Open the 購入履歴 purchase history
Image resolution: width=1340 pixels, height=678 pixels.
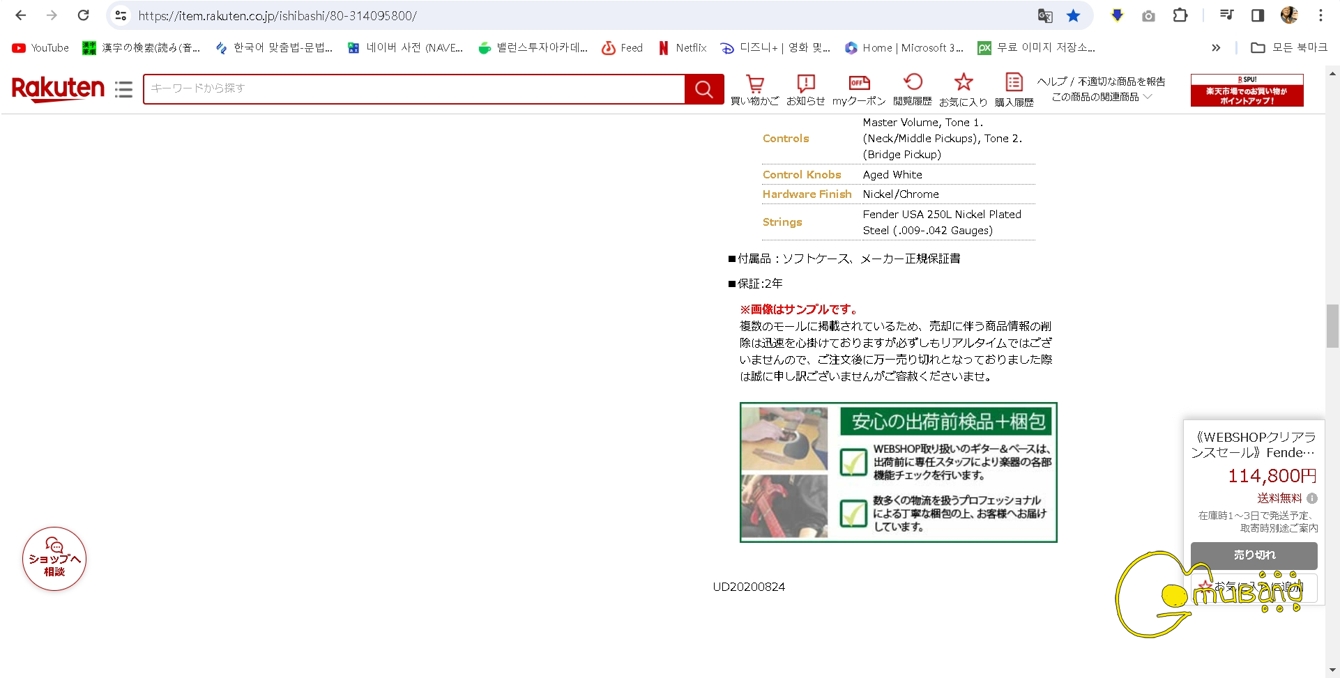(1014, 91)
